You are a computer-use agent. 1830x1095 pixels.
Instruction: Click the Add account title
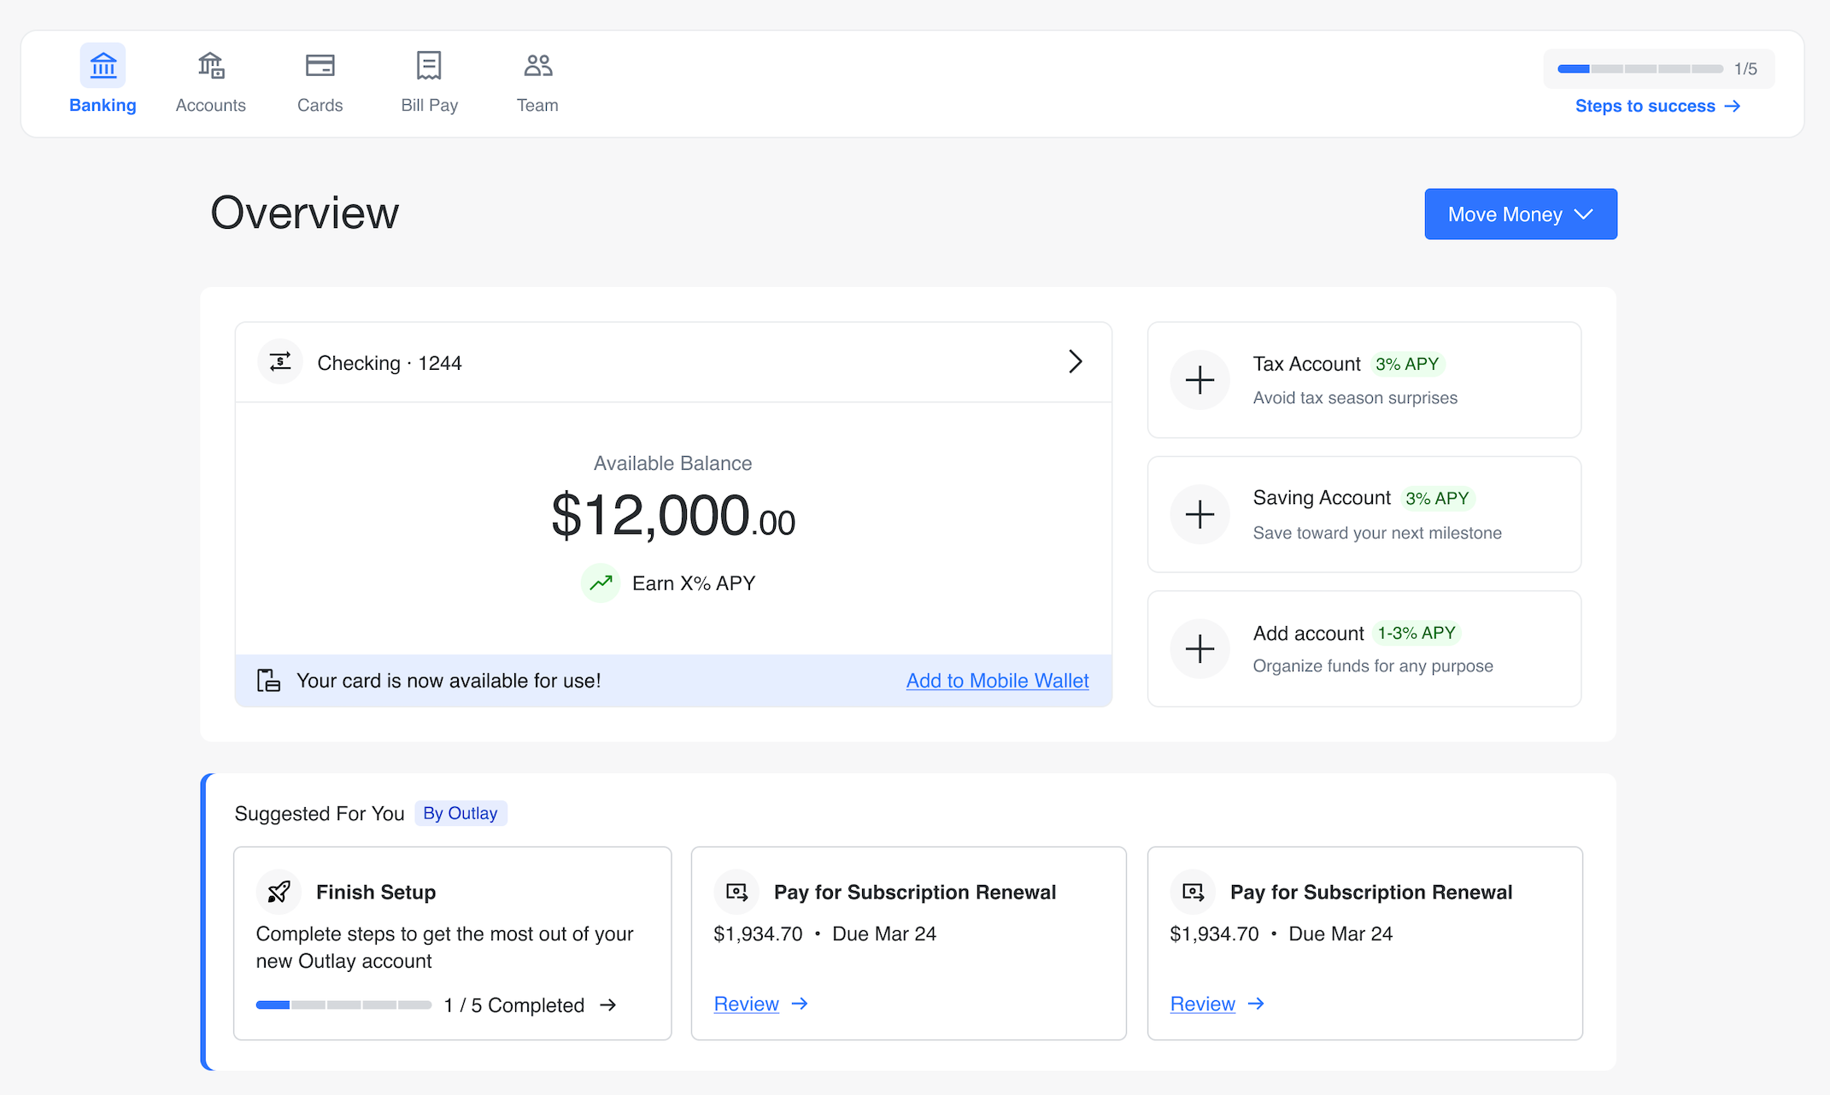[x=1308, y=633]
